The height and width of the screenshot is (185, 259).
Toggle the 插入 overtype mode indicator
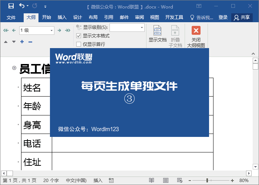pos(98,181)
